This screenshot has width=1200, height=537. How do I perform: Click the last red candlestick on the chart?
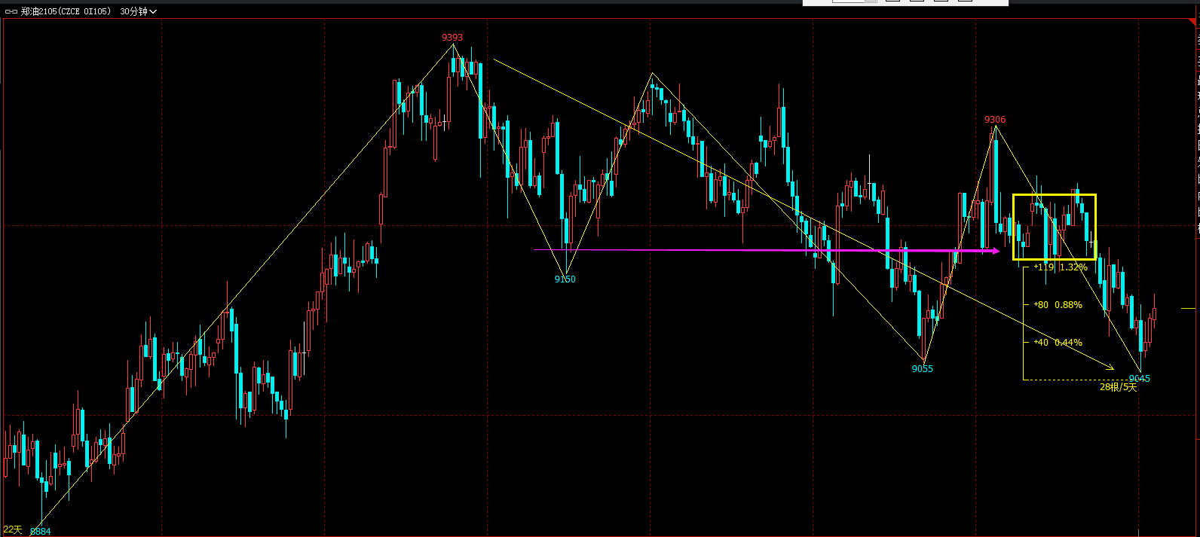point(1154,314)
